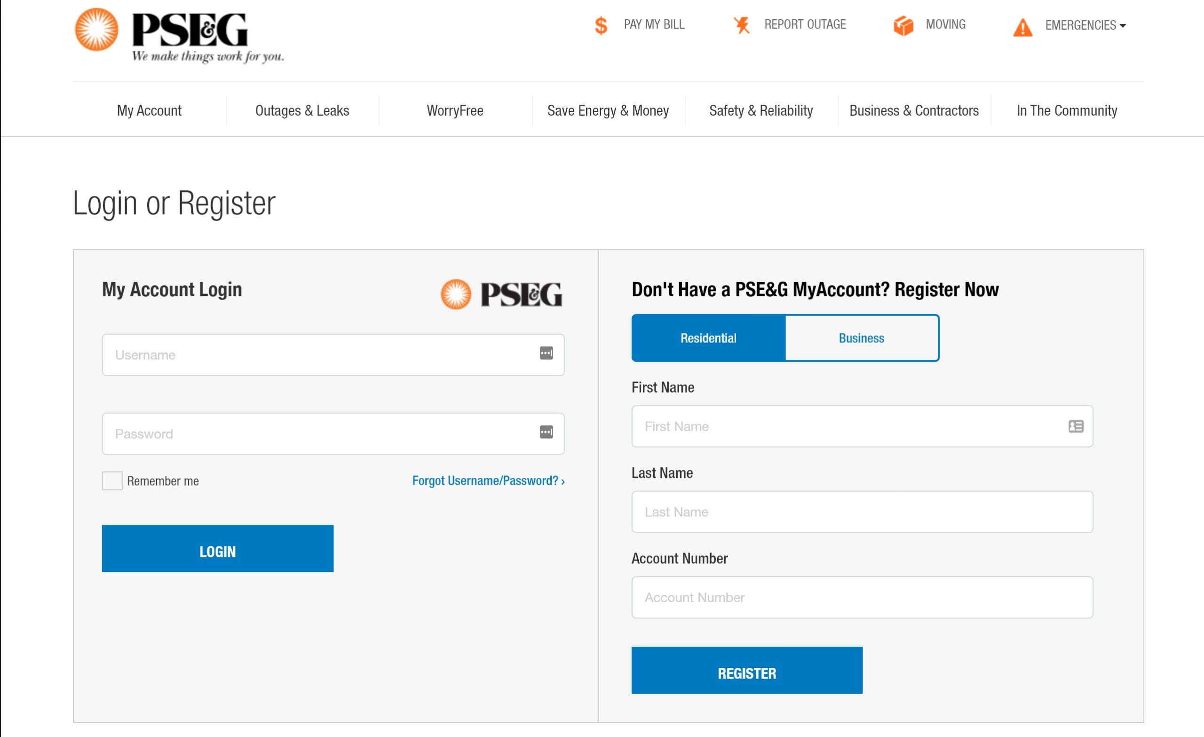Click the Report Outage link text
This screenshot has height=737, width=1204.
pyautogui.click(x=805, y=24)
